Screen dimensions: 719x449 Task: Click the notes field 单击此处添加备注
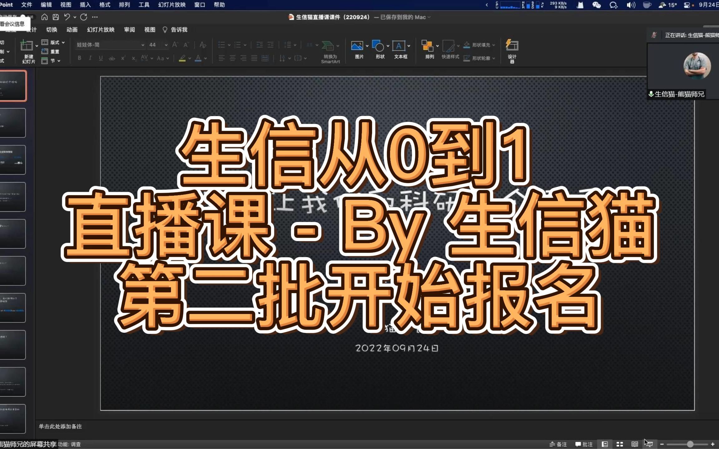[60, 426]
